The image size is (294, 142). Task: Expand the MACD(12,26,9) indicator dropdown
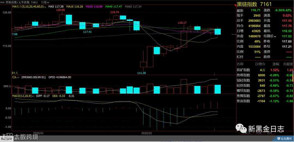pyautogui.click(x=23, y=96)
